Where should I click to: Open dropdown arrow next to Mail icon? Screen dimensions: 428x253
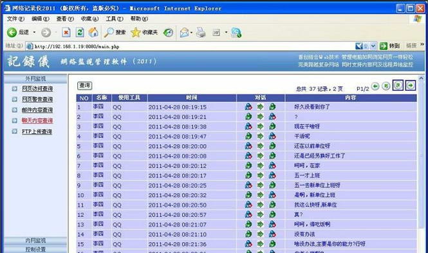191,33
